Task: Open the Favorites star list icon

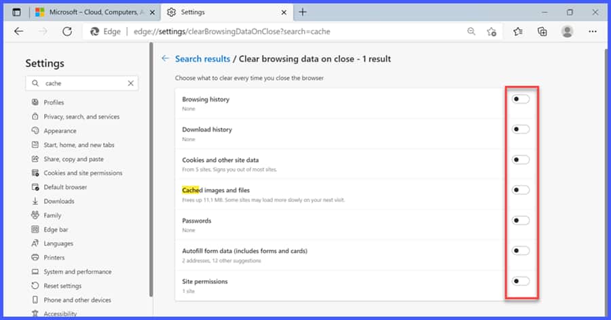Action: click(x=518, y=31)
